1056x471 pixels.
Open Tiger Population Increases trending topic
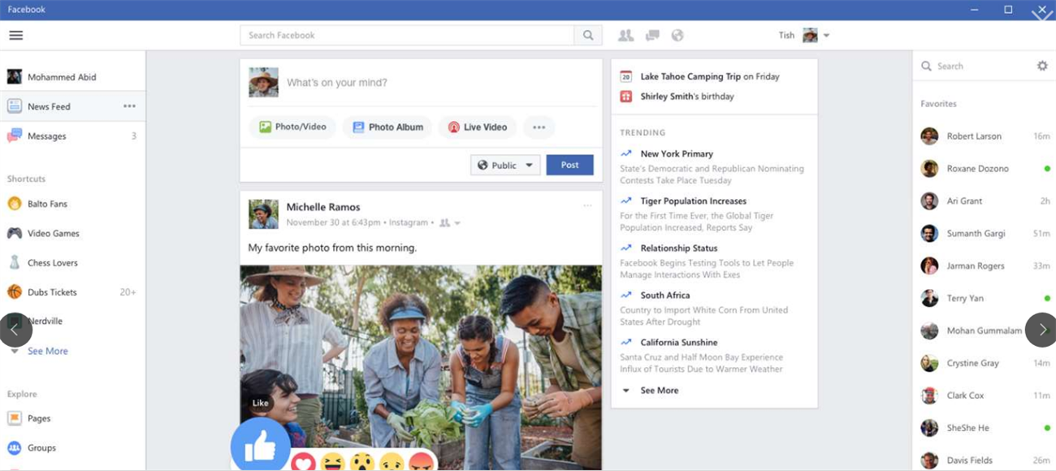(x=693, y=201)
